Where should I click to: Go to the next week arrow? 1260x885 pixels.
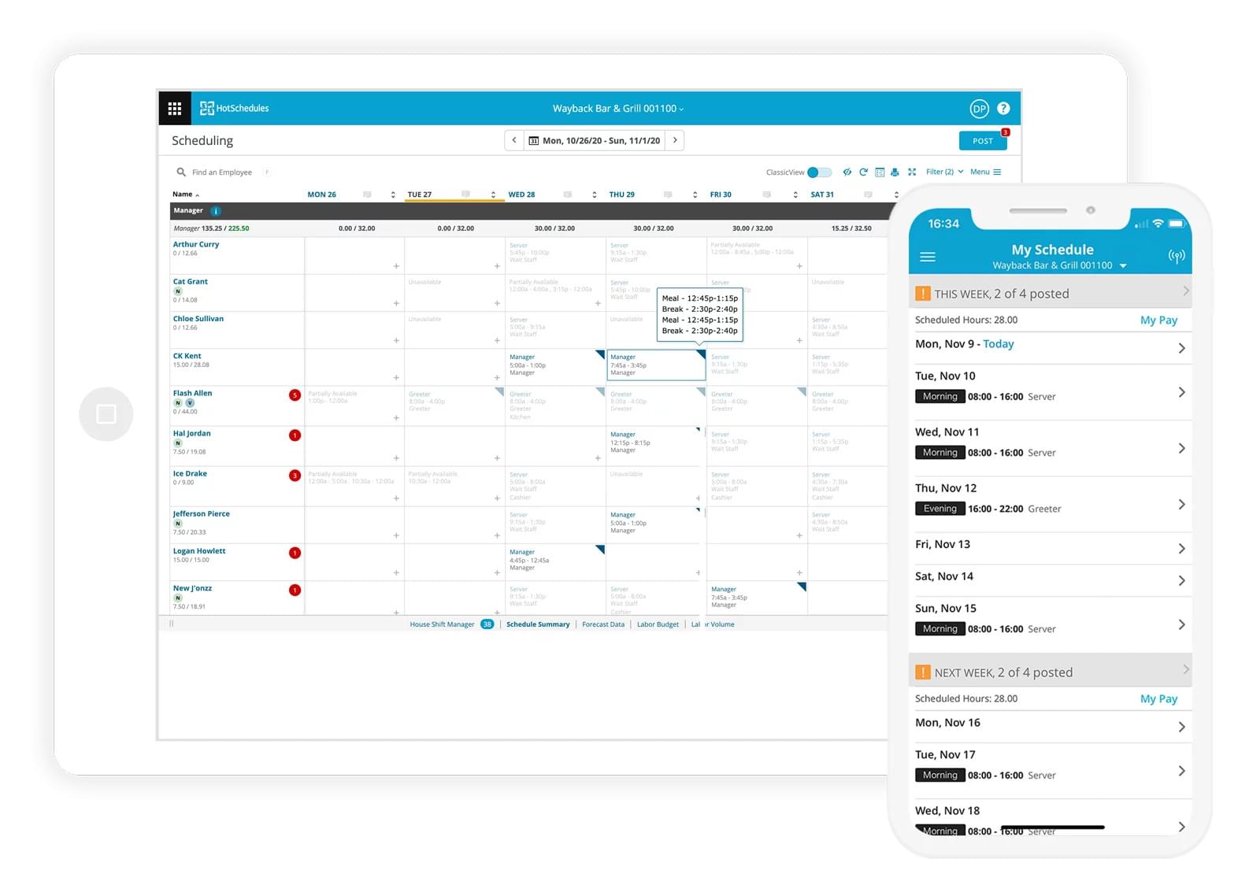675,140
